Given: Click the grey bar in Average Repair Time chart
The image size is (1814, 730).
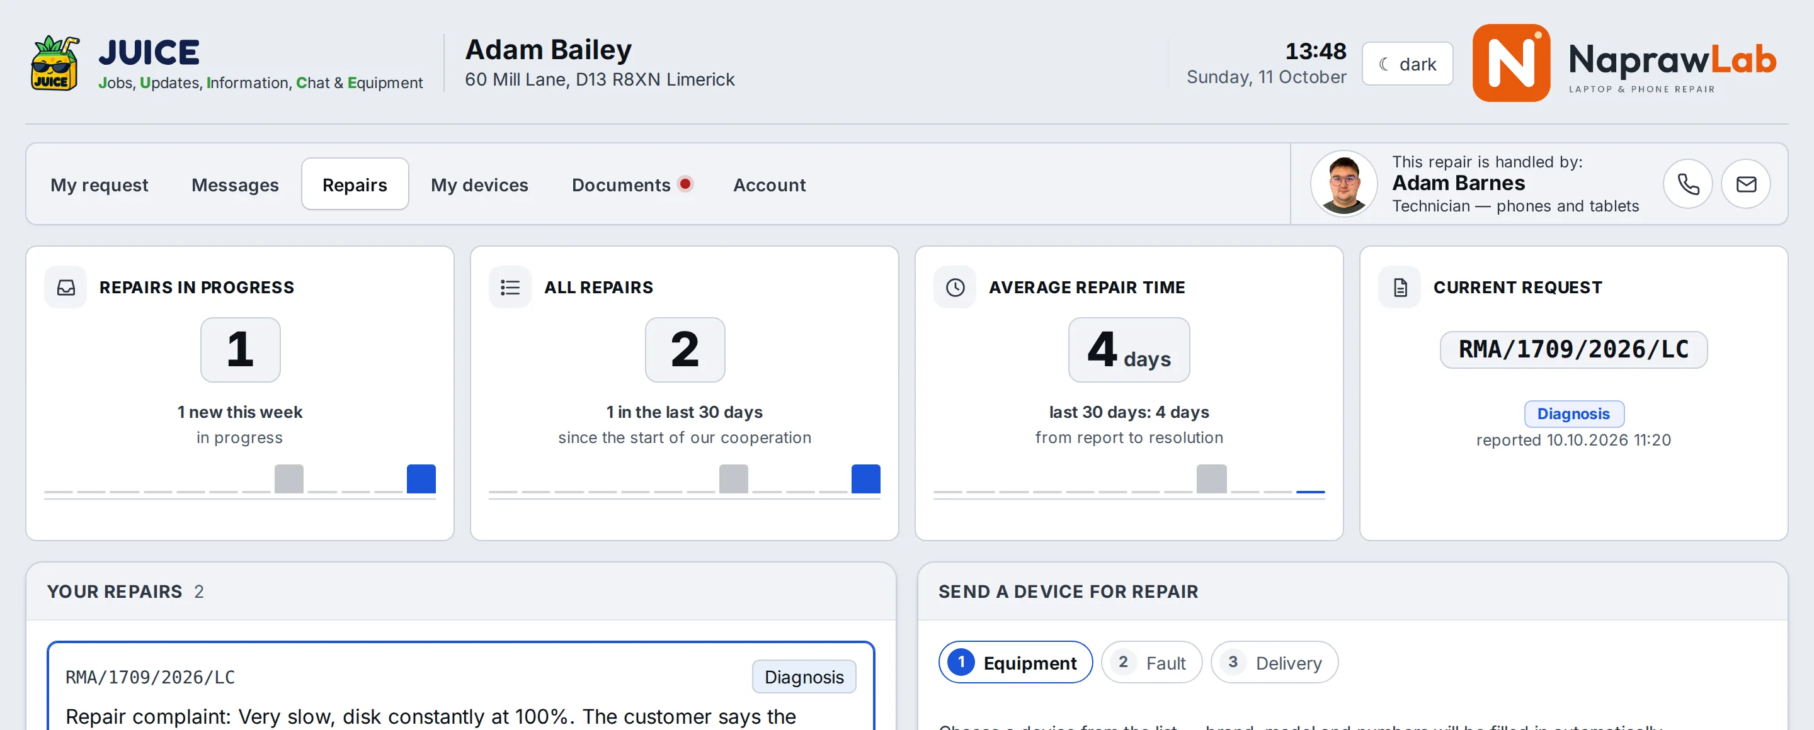Looking at the screenshot, I should tap(1211, 479).
